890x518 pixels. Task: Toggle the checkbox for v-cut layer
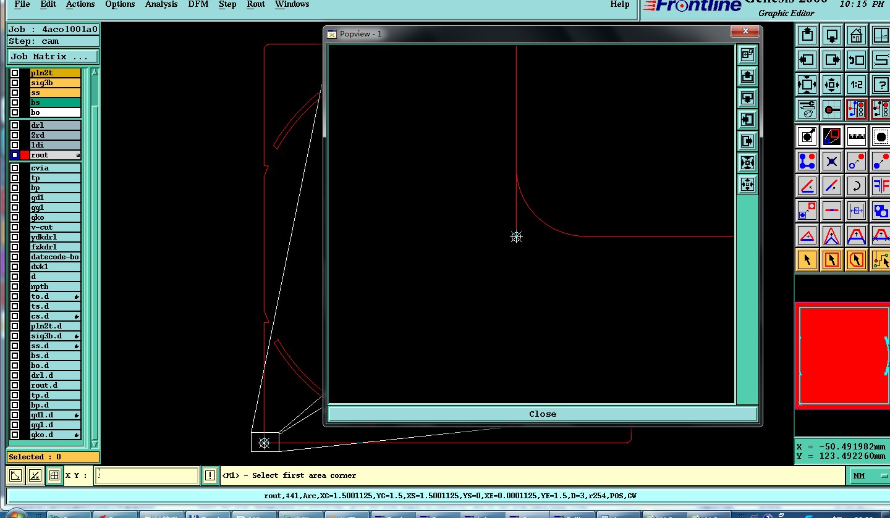click(15, 227)
